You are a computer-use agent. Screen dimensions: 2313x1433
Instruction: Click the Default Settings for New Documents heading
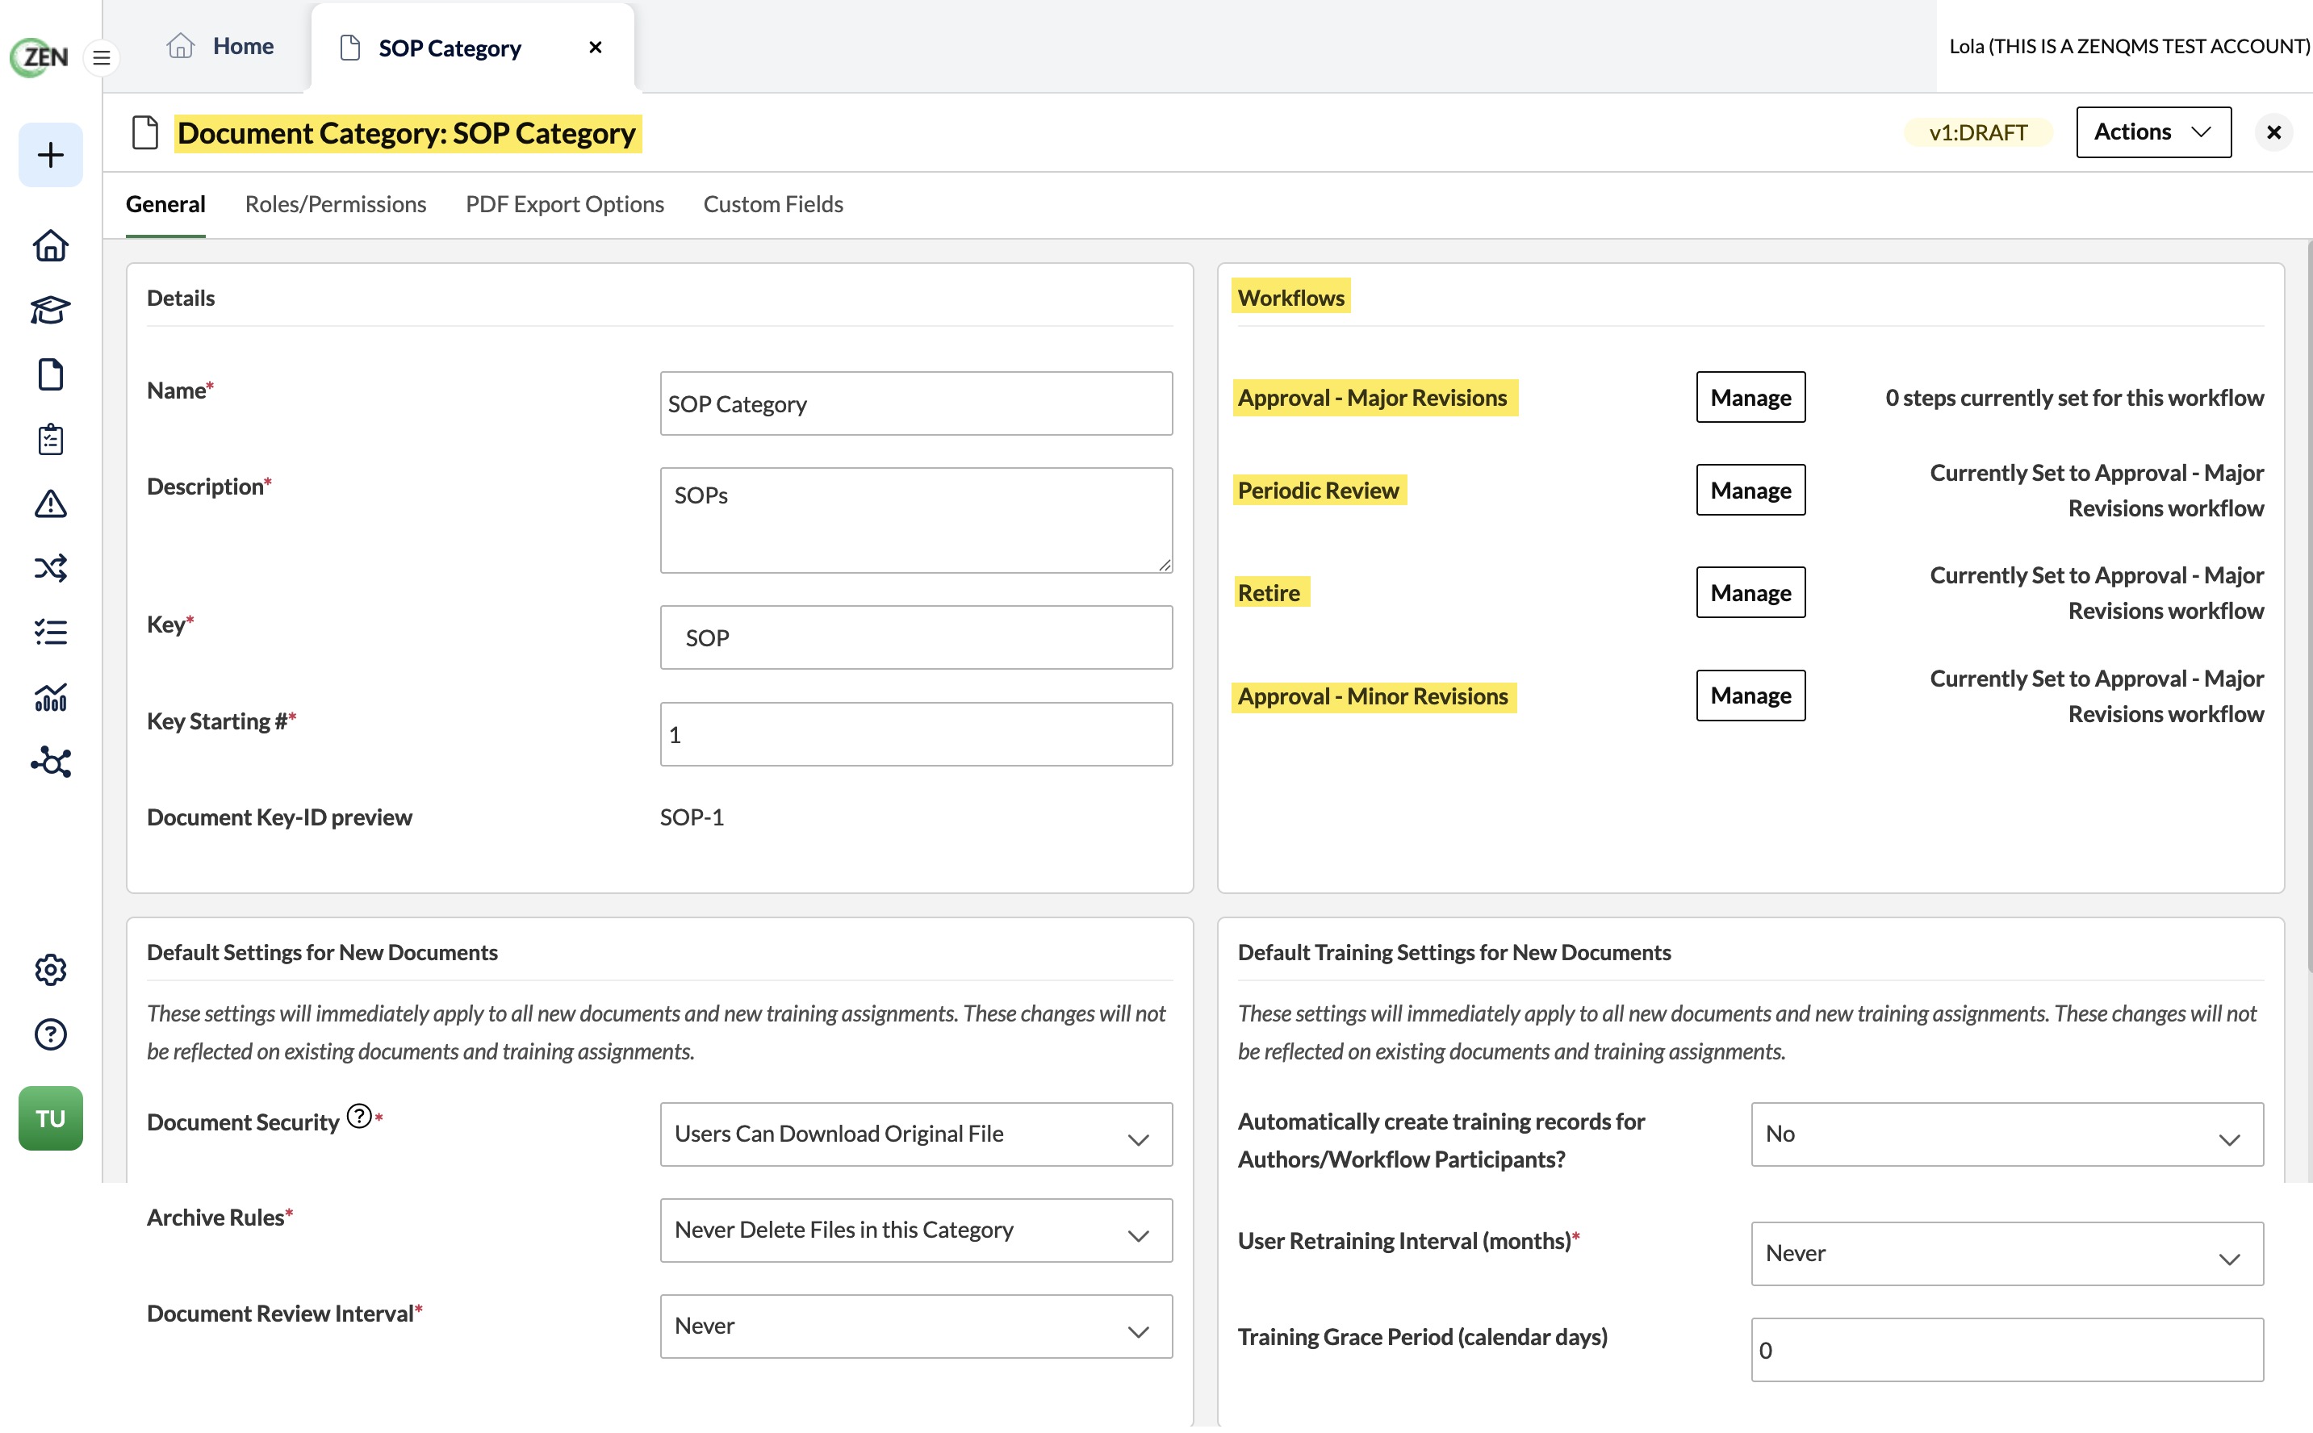click(x=322, y=951)
